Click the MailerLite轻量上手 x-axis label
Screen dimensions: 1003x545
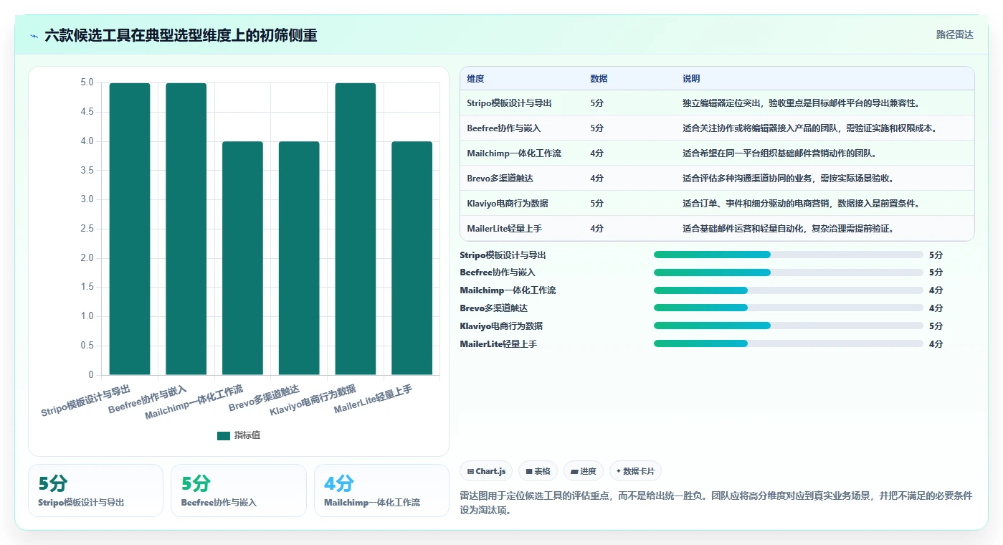(x=374, y=399)
